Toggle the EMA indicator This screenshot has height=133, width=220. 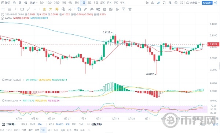tap(33, 124)
